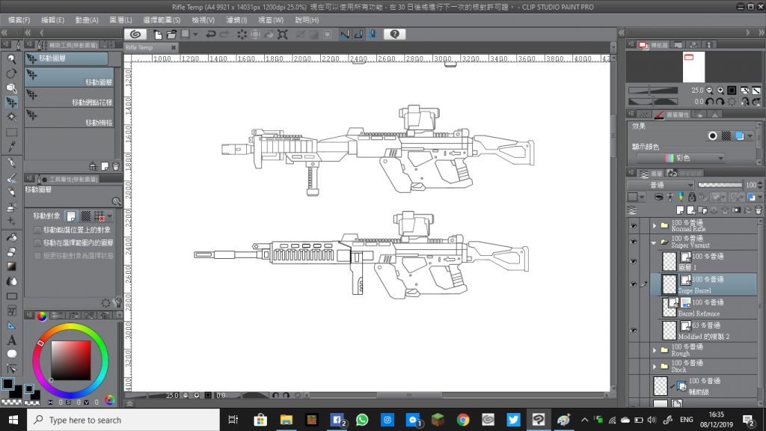Select the rectangular selection marquee tool
Image resolution: width=766 pixels, height=431 pixels.
tap(11, 132)
